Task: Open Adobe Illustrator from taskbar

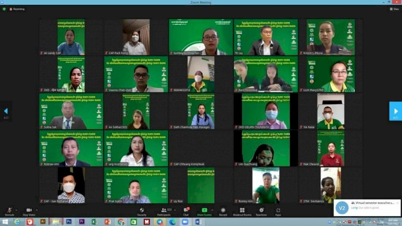Action: click(43, 222)
